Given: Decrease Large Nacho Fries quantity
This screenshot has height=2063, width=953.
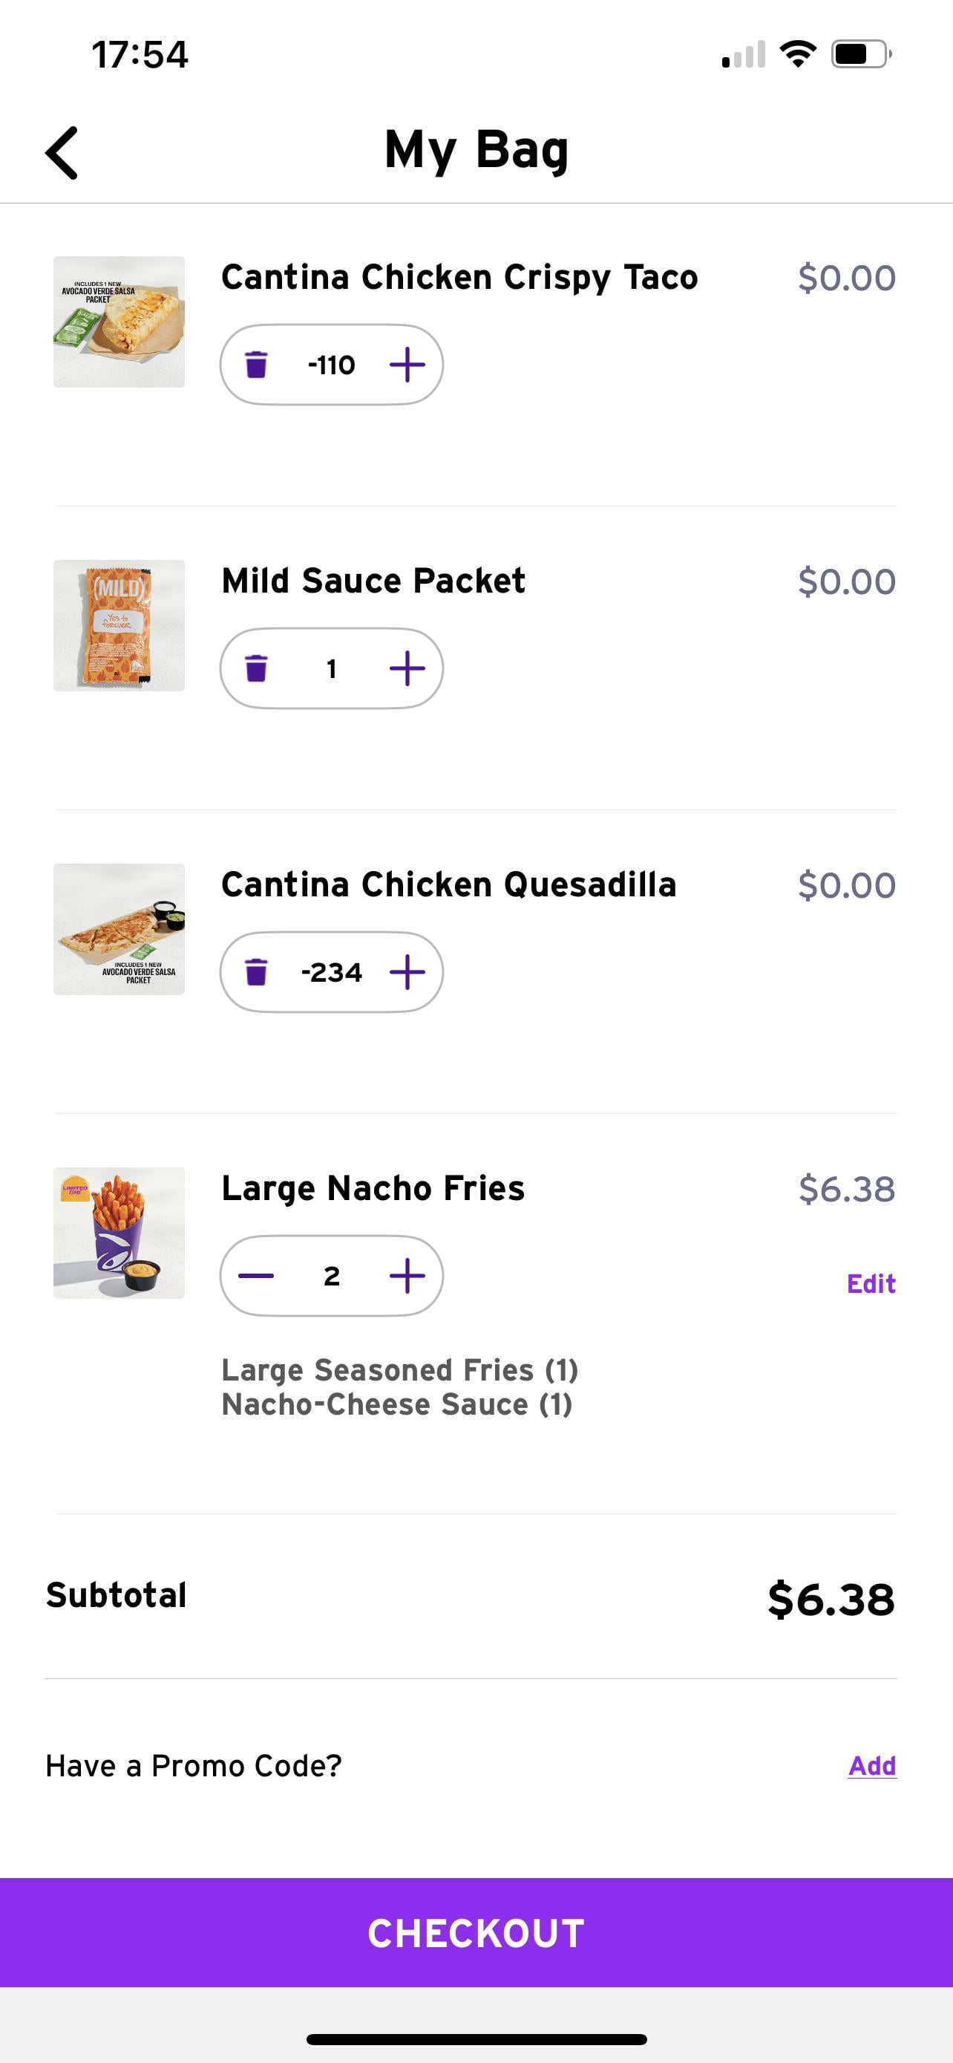Looking at the screenshot, I should pos(256,1275).
